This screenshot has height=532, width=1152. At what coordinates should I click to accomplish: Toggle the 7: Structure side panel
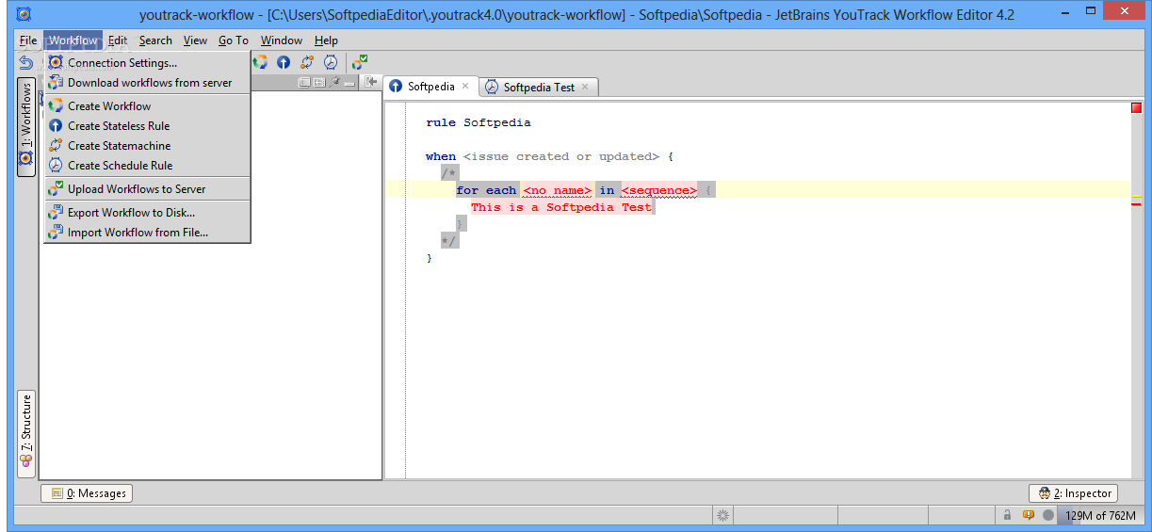coord(26,434)
